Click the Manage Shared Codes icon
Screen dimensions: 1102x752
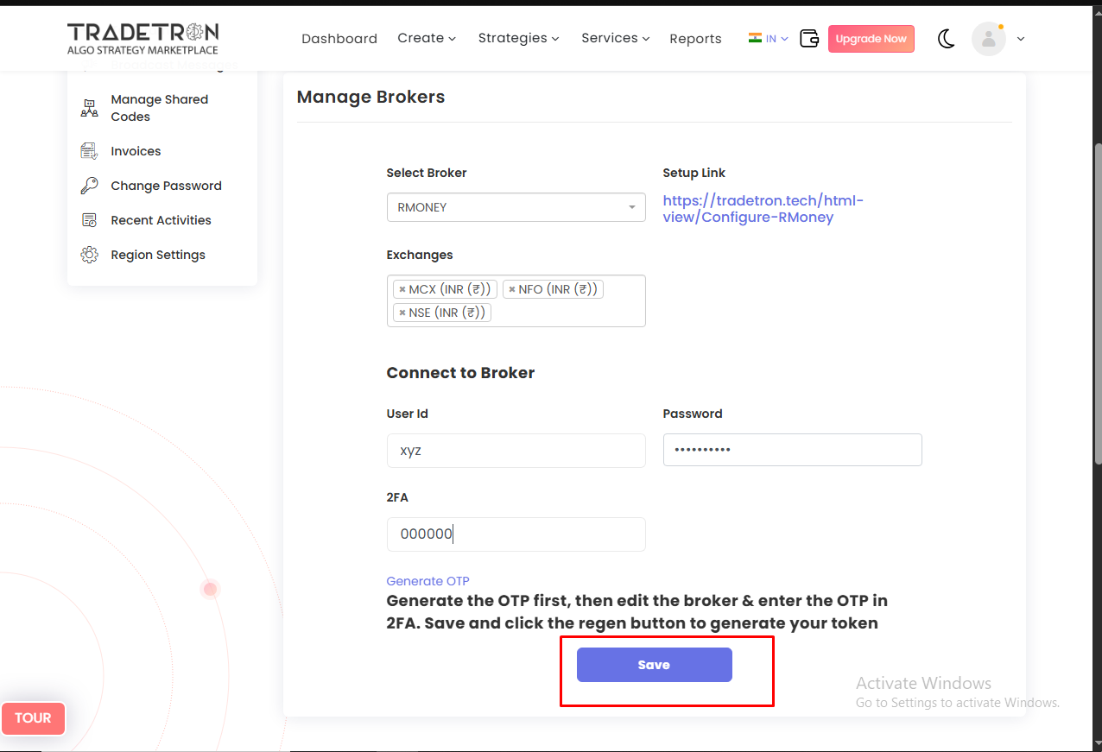[x=89, y=108]
